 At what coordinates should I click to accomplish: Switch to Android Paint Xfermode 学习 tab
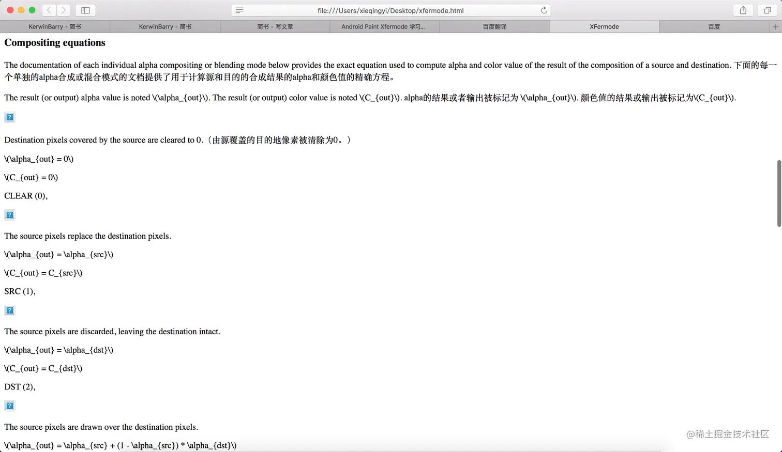[x=385, y=26]
